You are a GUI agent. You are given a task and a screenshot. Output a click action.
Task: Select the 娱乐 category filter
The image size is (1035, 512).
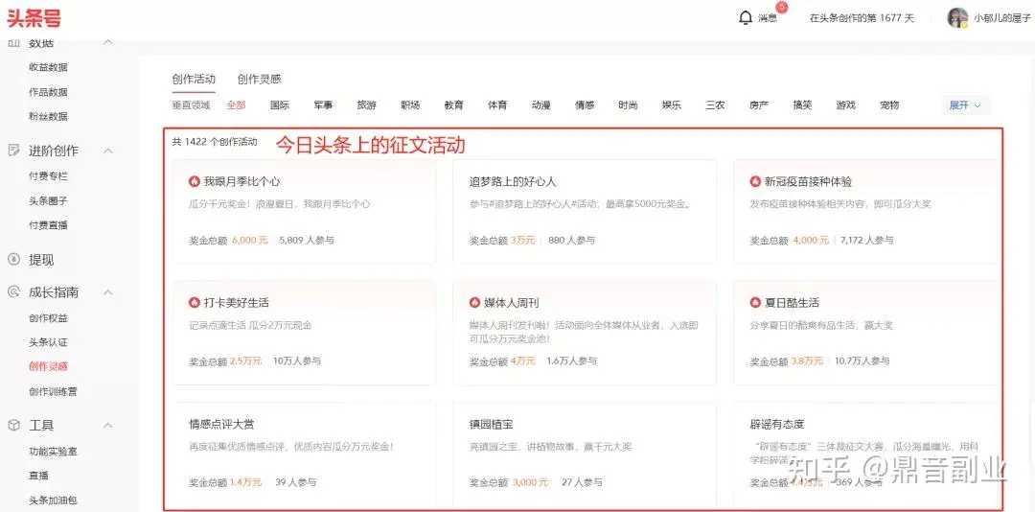(x=671, y=105)
